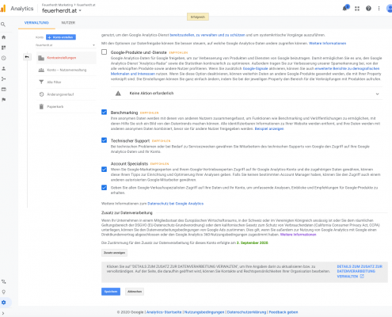Switch to the VERWALTUNG tab
Image resolution: width=392 pixels, height=317 pixels.
pyautogui.click(x=36, y=23)
